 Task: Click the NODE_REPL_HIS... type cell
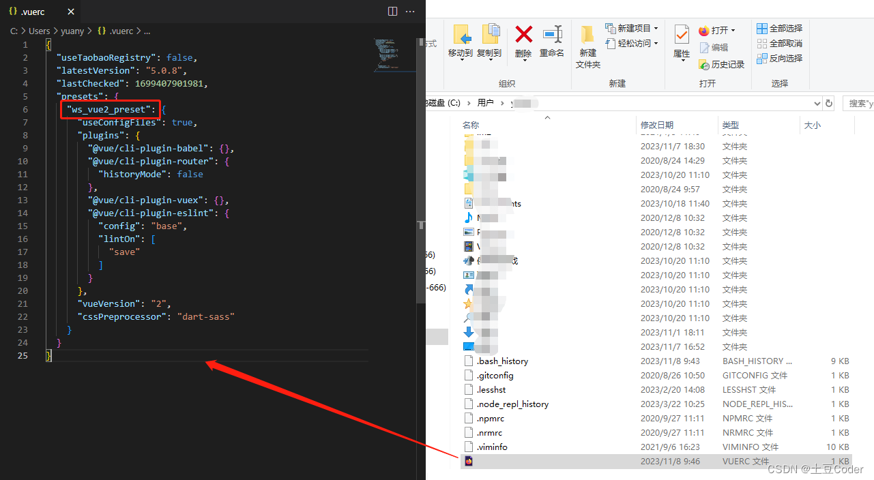coord(757,404)
